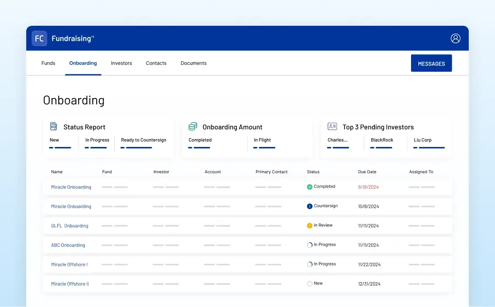This screenshot has height=307, width=495.
Task: Click the Ready to Countersign progress bar
Action: point(139,148)
